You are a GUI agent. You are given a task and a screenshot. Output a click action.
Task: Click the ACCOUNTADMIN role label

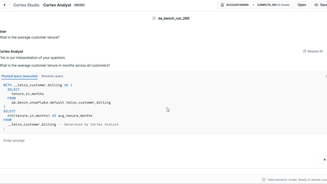[237, 5]
